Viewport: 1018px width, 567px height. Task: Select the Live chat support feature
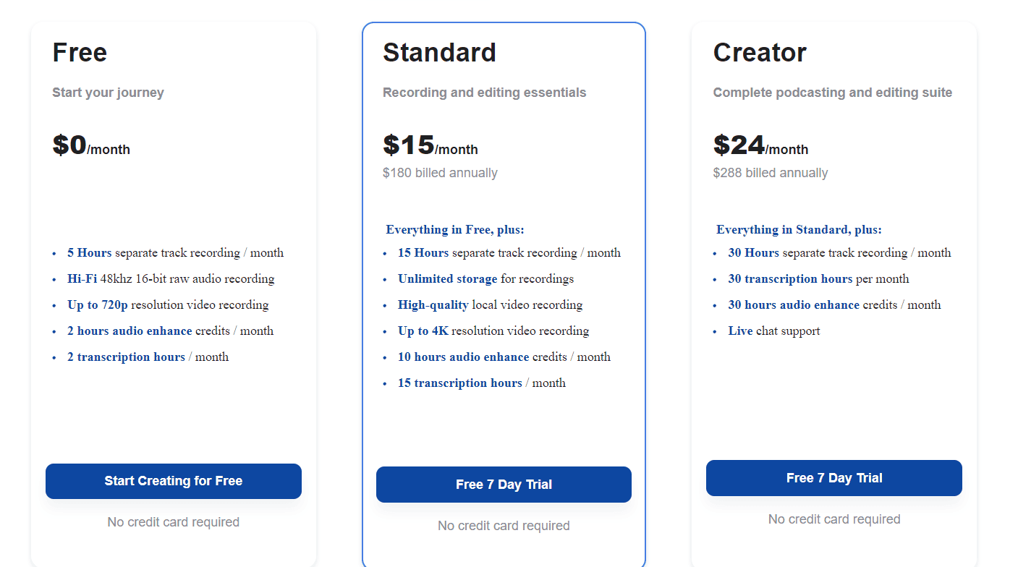tap(773, 331)
